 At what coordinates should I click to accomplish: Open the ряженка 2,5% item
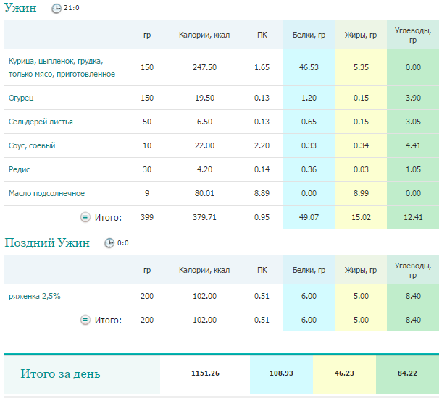[35, 296]
